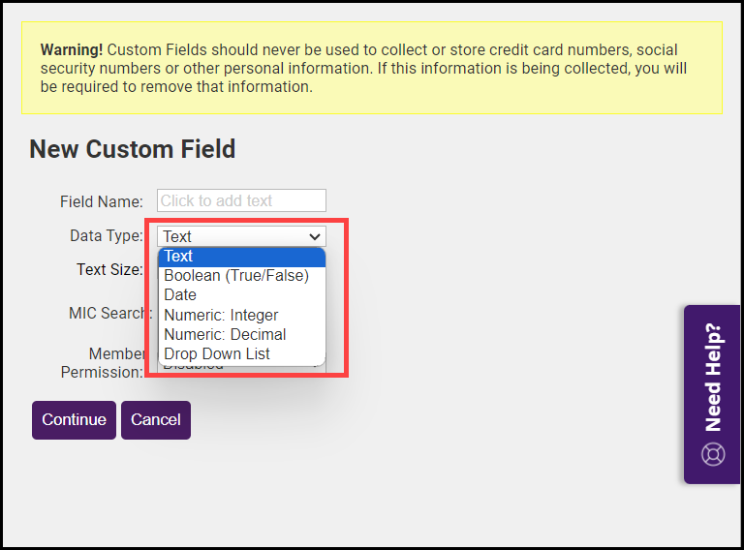Select the highlighted Text option in list

[241, 257]
